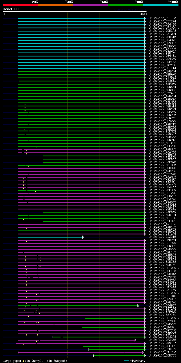This screenshot has width=181, height=363.
Task: Click the orange ~40% identity legend segment
Action: [x=55, y=5]
